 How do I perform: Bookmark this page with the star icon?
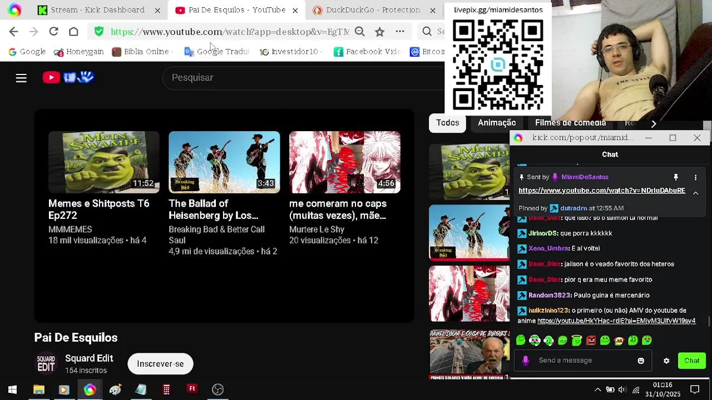[x=379, y=32]
